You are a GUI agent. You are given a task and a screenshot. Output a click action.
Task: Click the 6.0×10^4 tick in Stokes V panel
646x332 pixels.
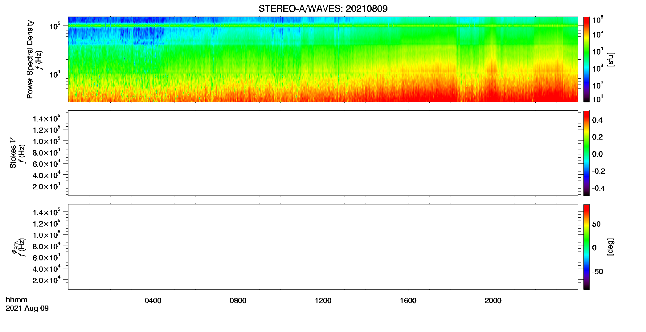[47, 164]
